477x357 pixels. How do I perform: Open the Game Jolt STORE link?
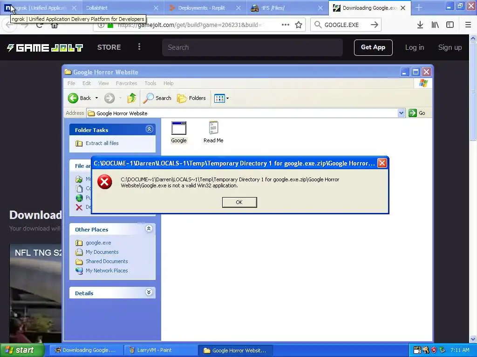pyautogui.click(x=109, y=47)
